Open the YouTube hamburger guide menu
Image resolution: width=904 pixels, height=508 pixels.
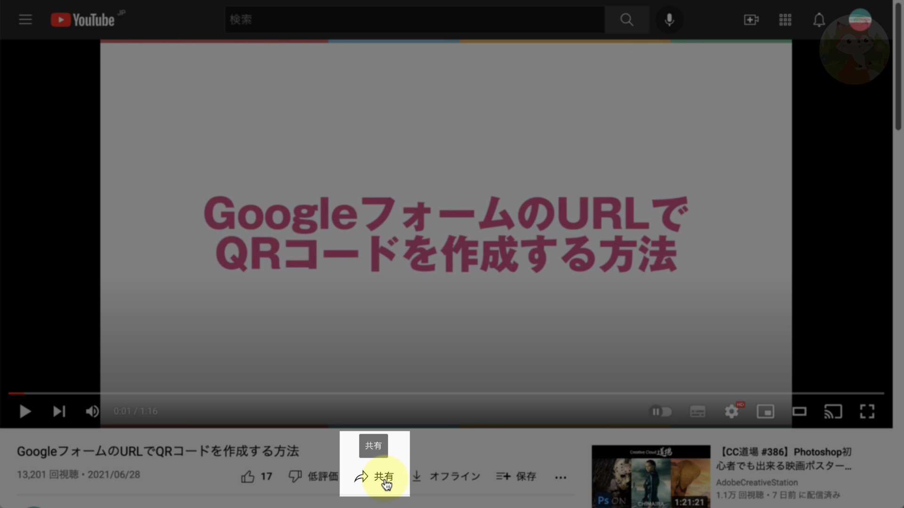pos(25,20)
